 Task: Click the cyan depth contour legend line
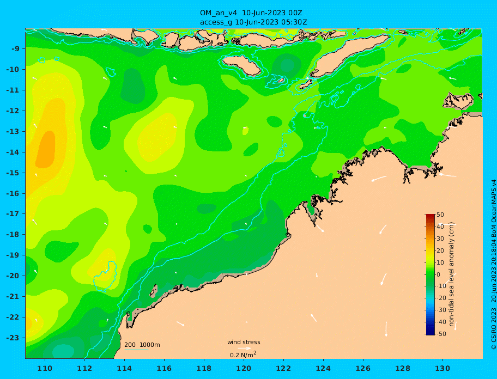click(x=136, y=350)
